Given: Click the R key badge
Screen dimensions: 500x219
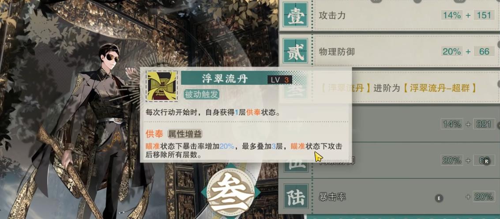Looking at the screenshot, I should coord(487,162).
